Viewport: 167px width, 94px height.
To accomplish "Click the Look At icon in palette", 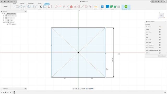I will [160, 30].
